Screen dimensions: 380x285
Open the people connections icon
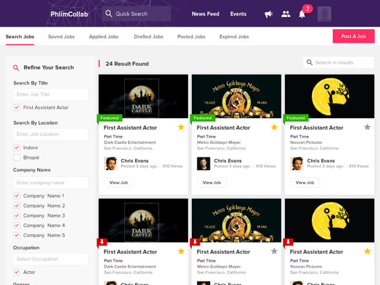pos(286,14)
